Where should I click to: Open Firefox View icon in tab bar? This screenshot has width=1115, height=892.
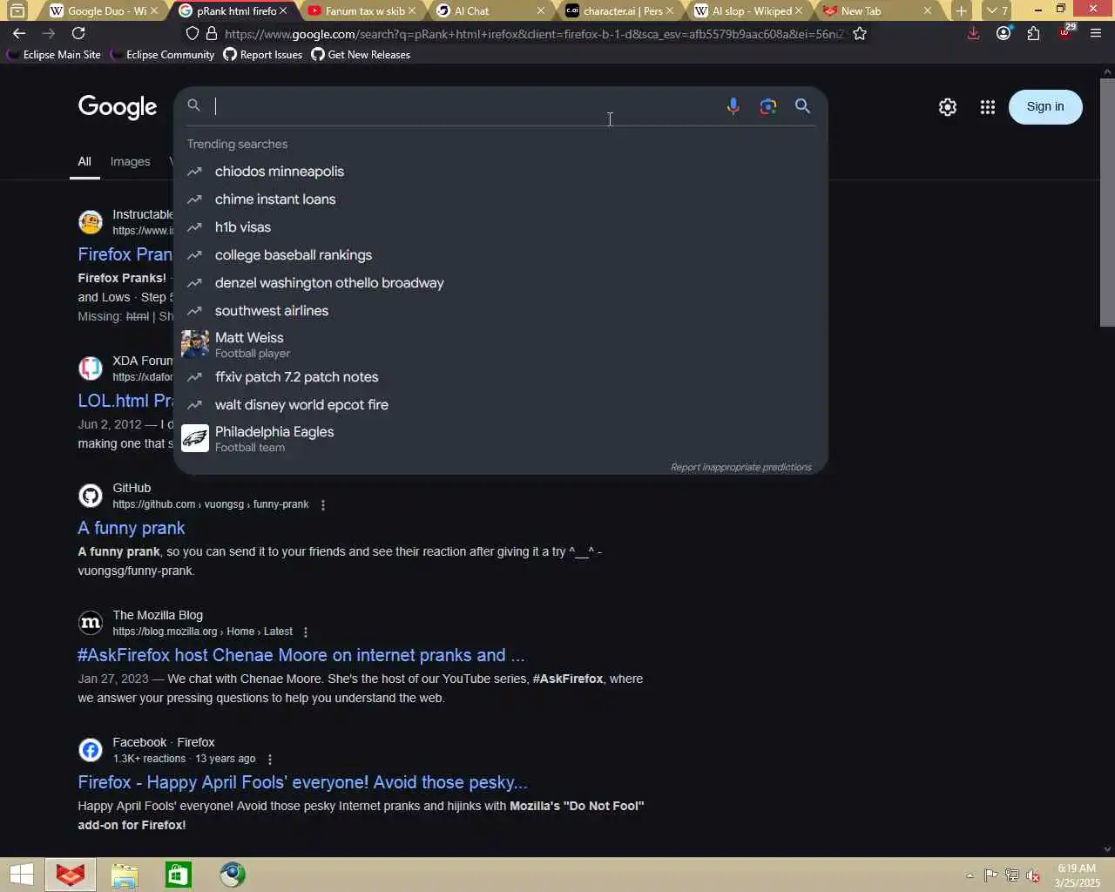[x=17, y=10]
